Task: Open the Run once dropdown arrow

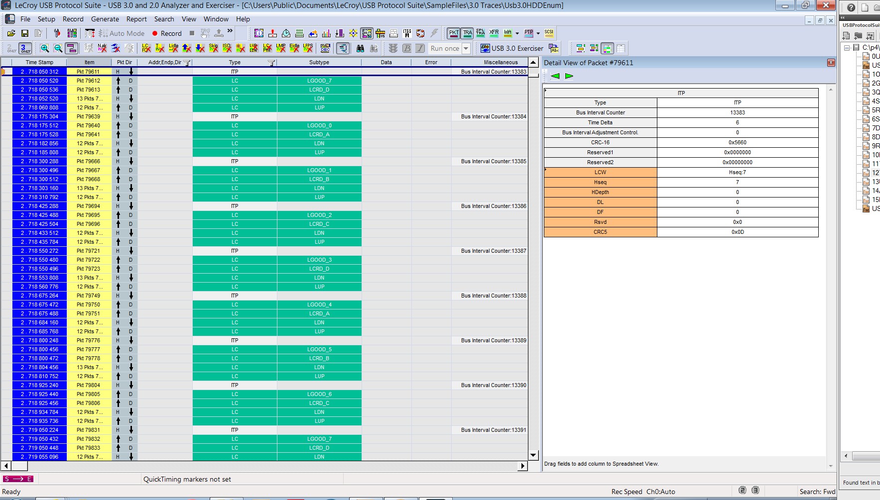Action: click(466, 48)
